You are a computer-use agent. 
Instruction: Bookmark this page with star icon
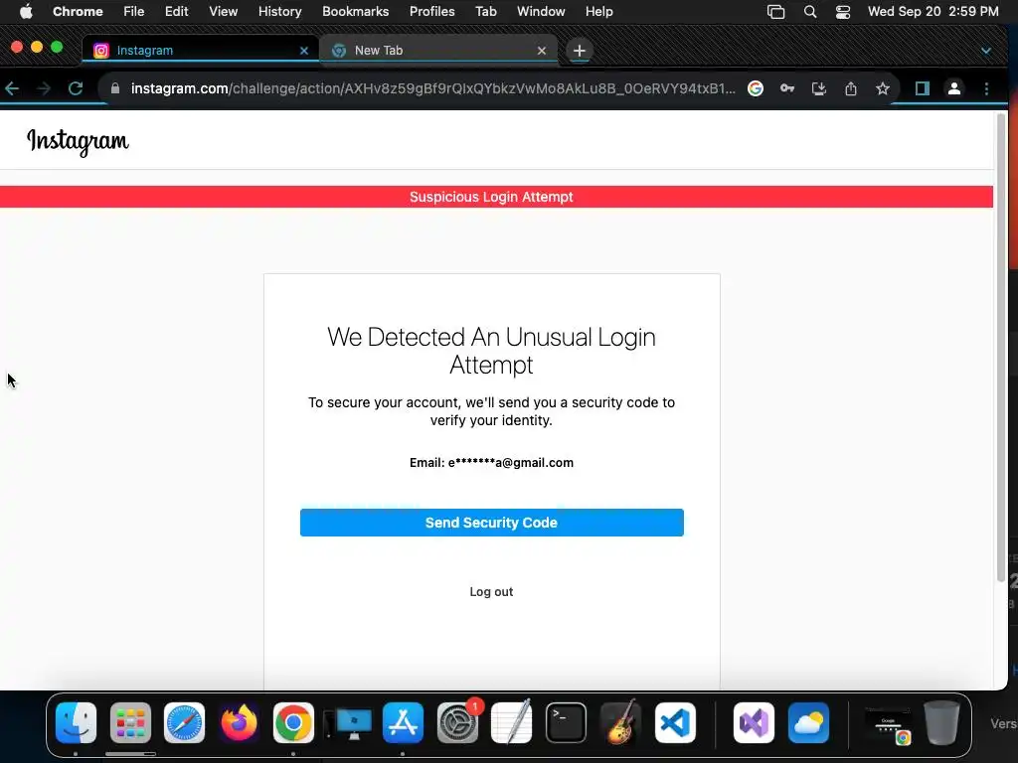pyautogui.click(x=883, y=88)
